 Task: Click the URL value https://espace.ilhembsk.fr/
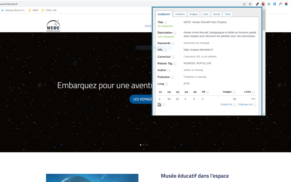tap(198, 50)
